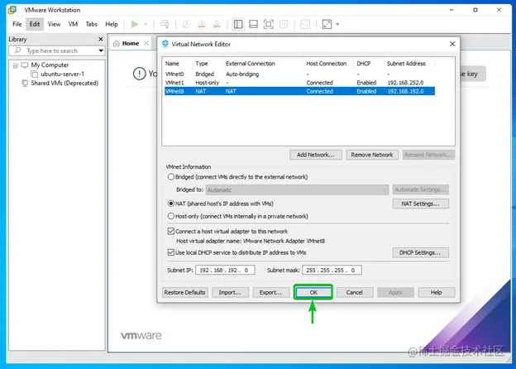Screen dimensions: 516x369
Task: Click the dialog Help button
Action: 436,292
